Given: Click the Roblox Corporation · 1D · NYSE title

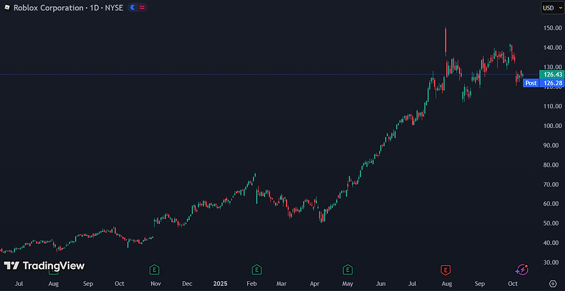Looking at the screenshot, I should coord(69,7).
